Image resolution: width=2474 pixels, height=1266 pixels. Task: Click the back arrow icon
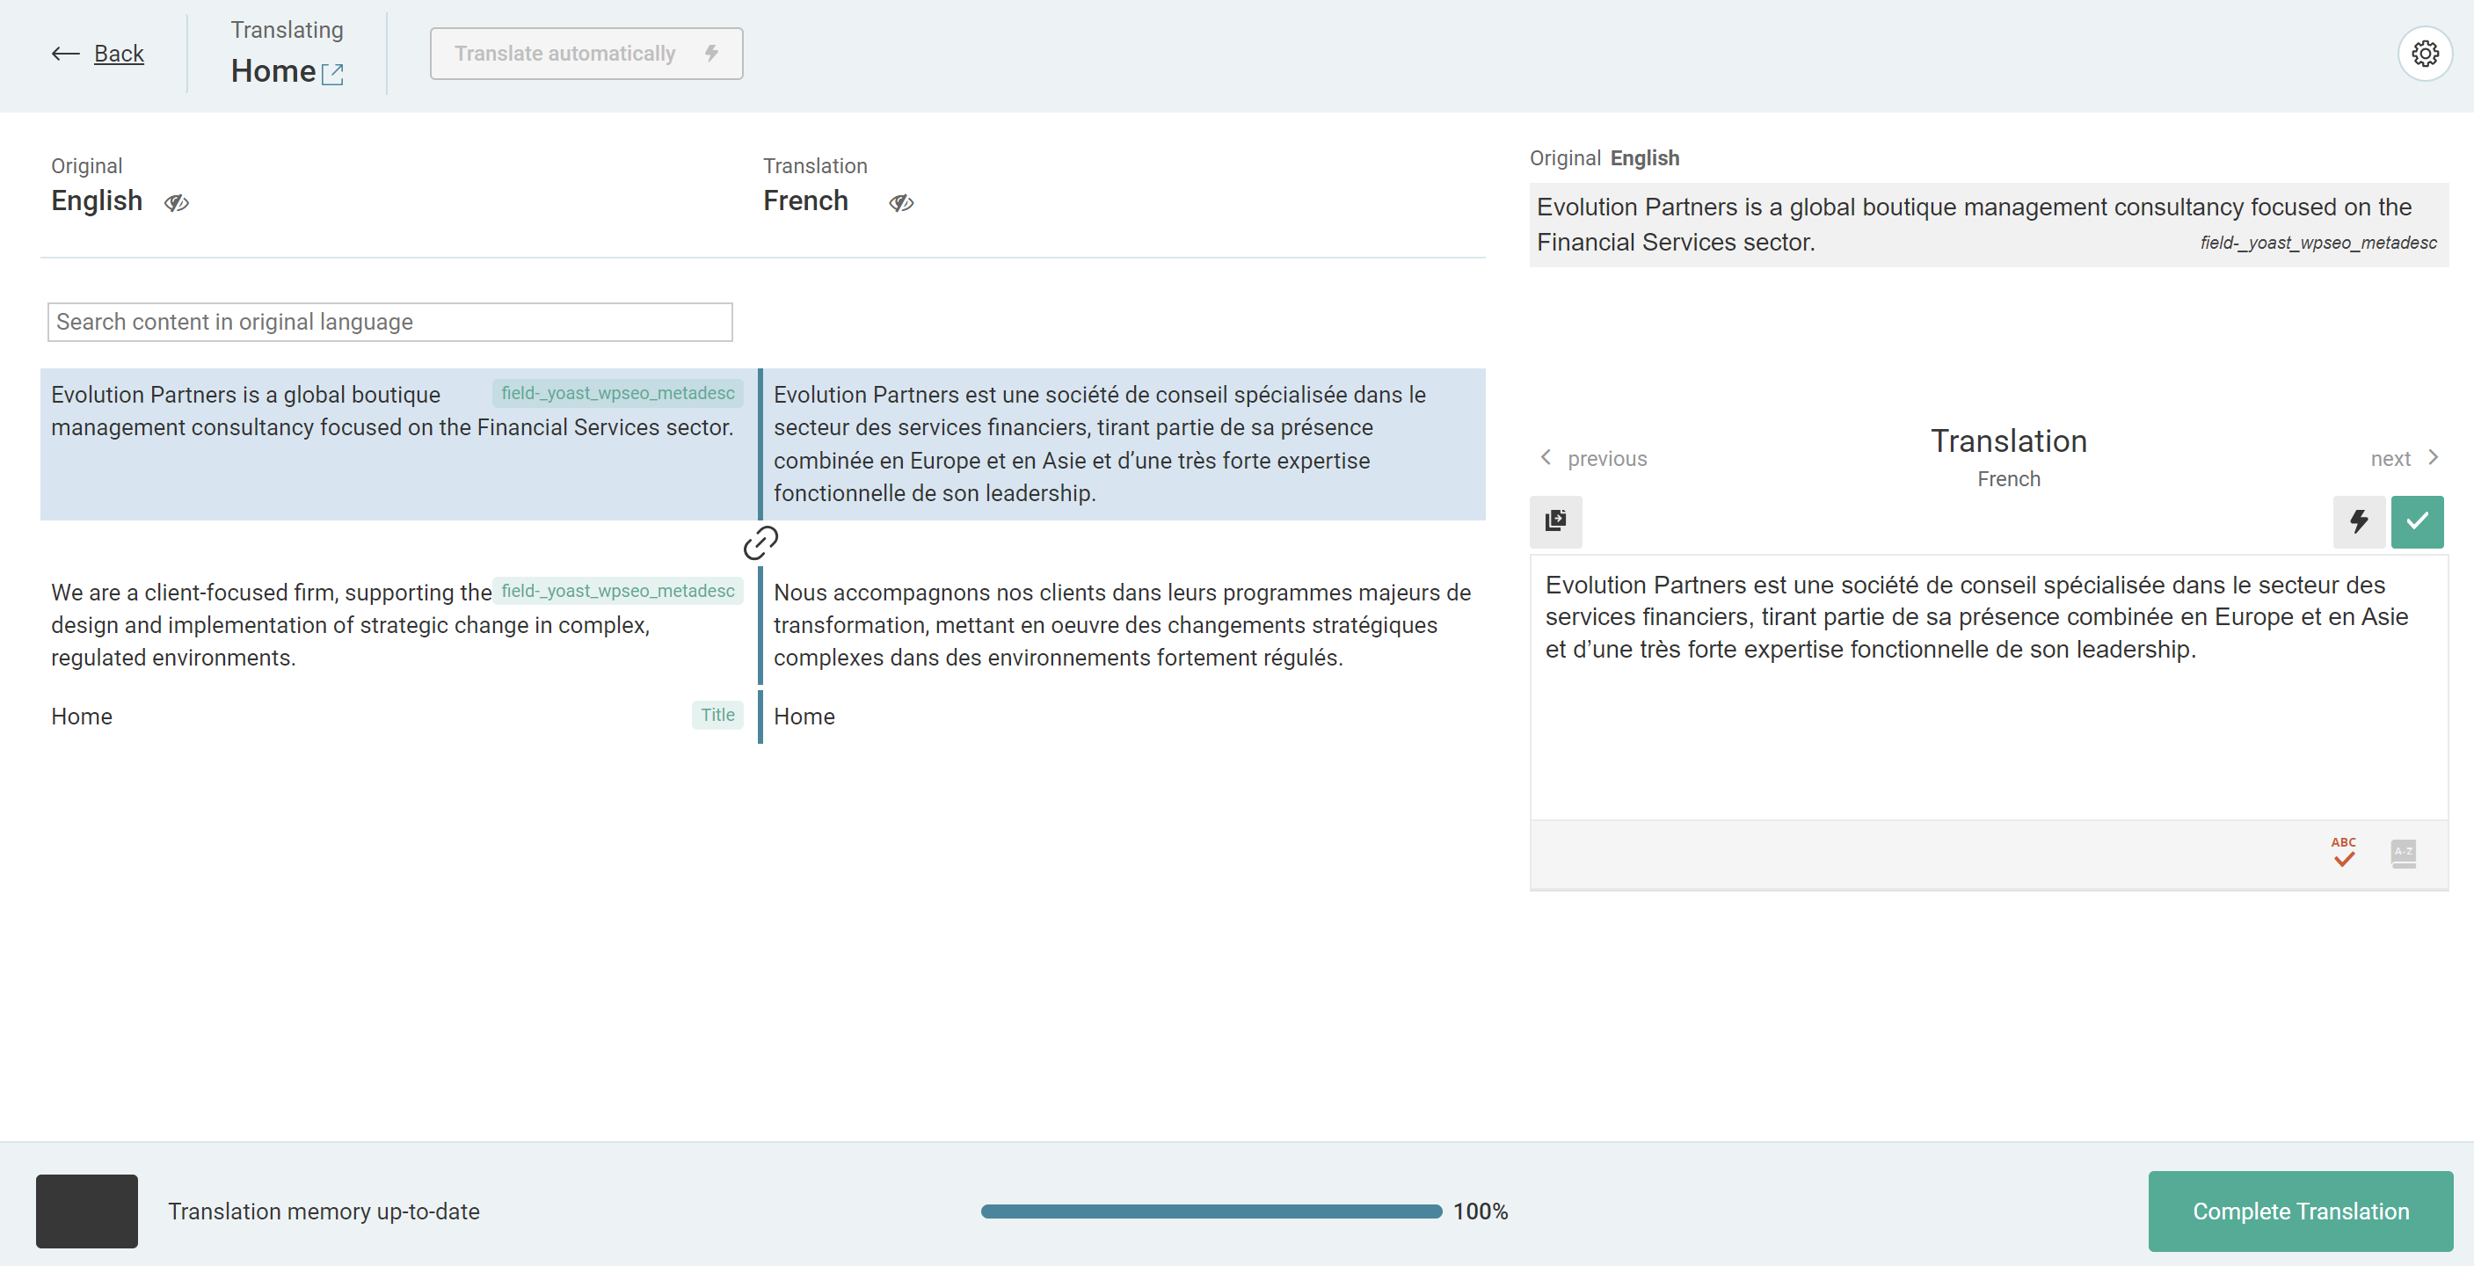(x=65, y=54)
